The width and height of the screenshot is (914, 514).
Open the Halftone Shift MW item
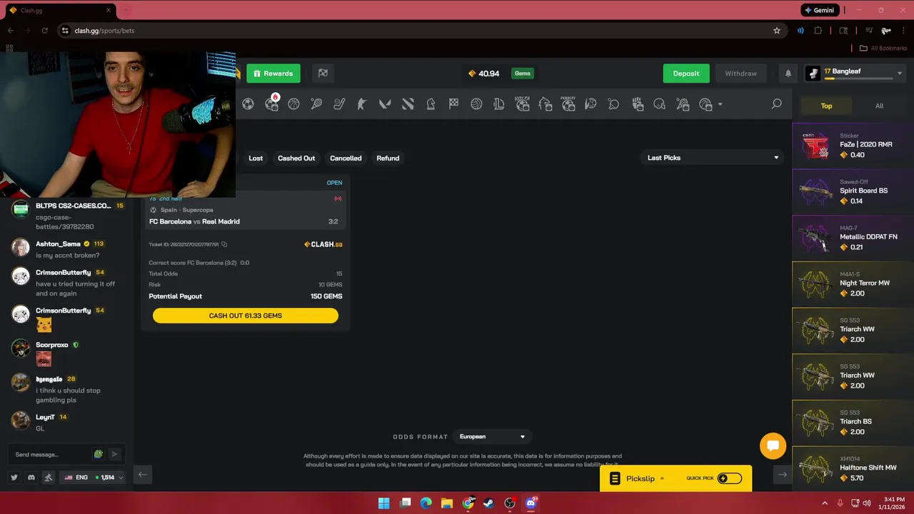853,469
